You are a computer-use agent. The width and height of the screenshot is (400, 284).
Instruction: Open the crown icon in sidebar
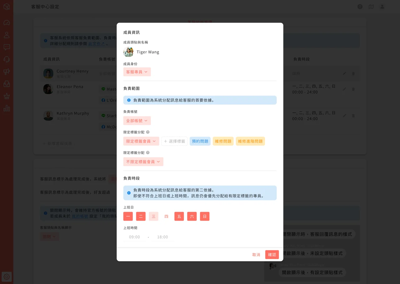pos(7,96)
